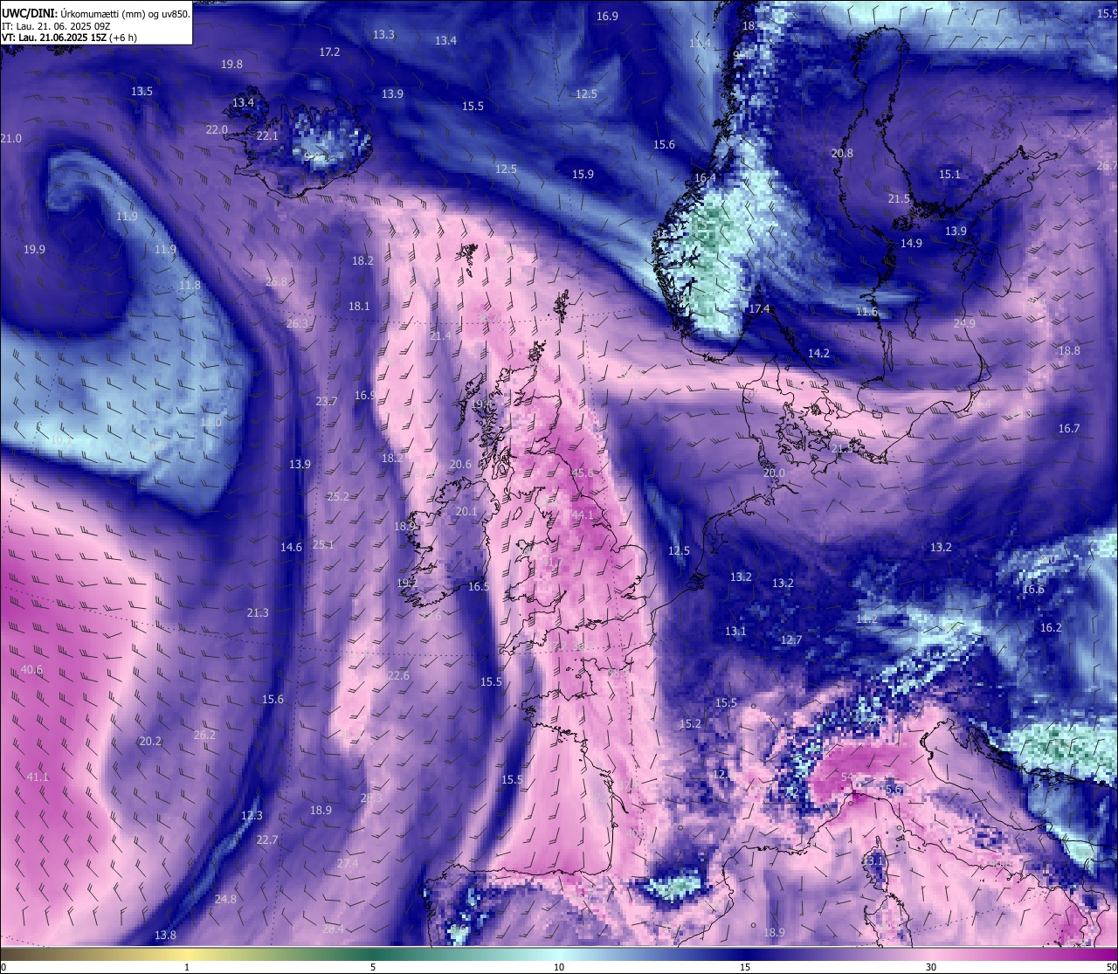Click the 21.0 value label
The height and width of the screenshot is (974, 1118).
(10, 139)
